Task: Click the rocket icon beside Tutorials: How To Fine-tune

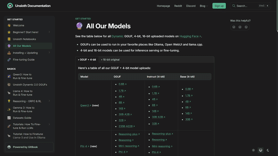Action: [x=9, y=126]
